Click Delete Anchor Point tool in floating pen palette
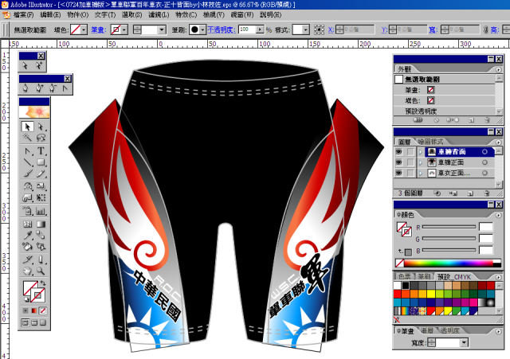 click(53, 88)
